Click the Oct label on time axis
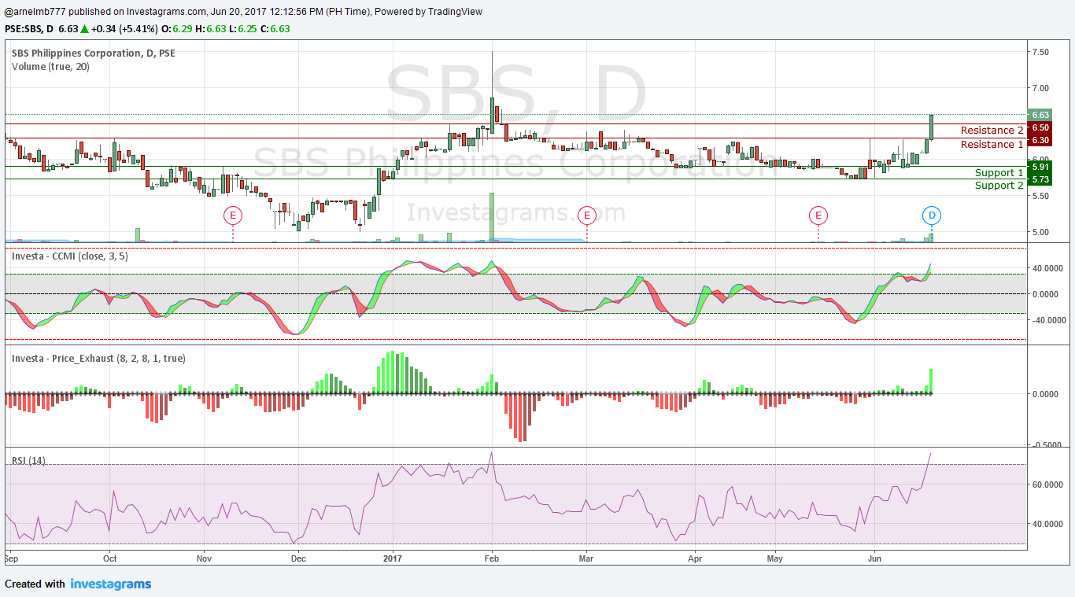 110,559
